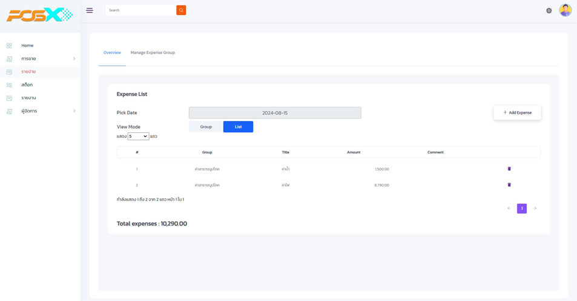Click the hamburger menu icon
The image size is (577, 301).
tap(90, 10)
